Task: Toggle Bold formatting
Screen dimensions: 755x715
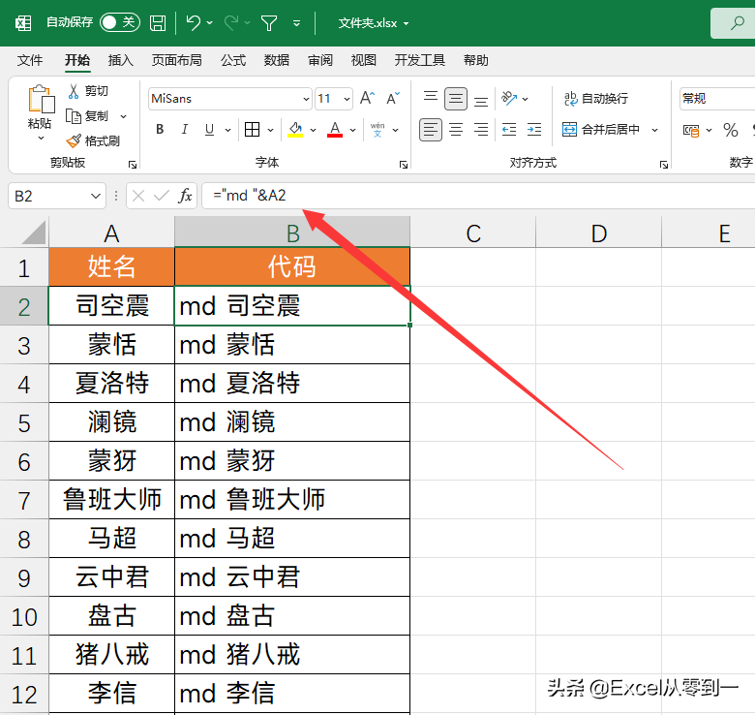Action: pyautogui.click(x=160, y=129)
